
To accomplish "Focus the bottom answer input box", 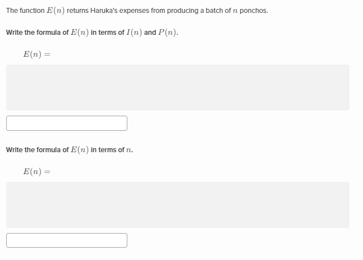I will click(x=67, y=240).
